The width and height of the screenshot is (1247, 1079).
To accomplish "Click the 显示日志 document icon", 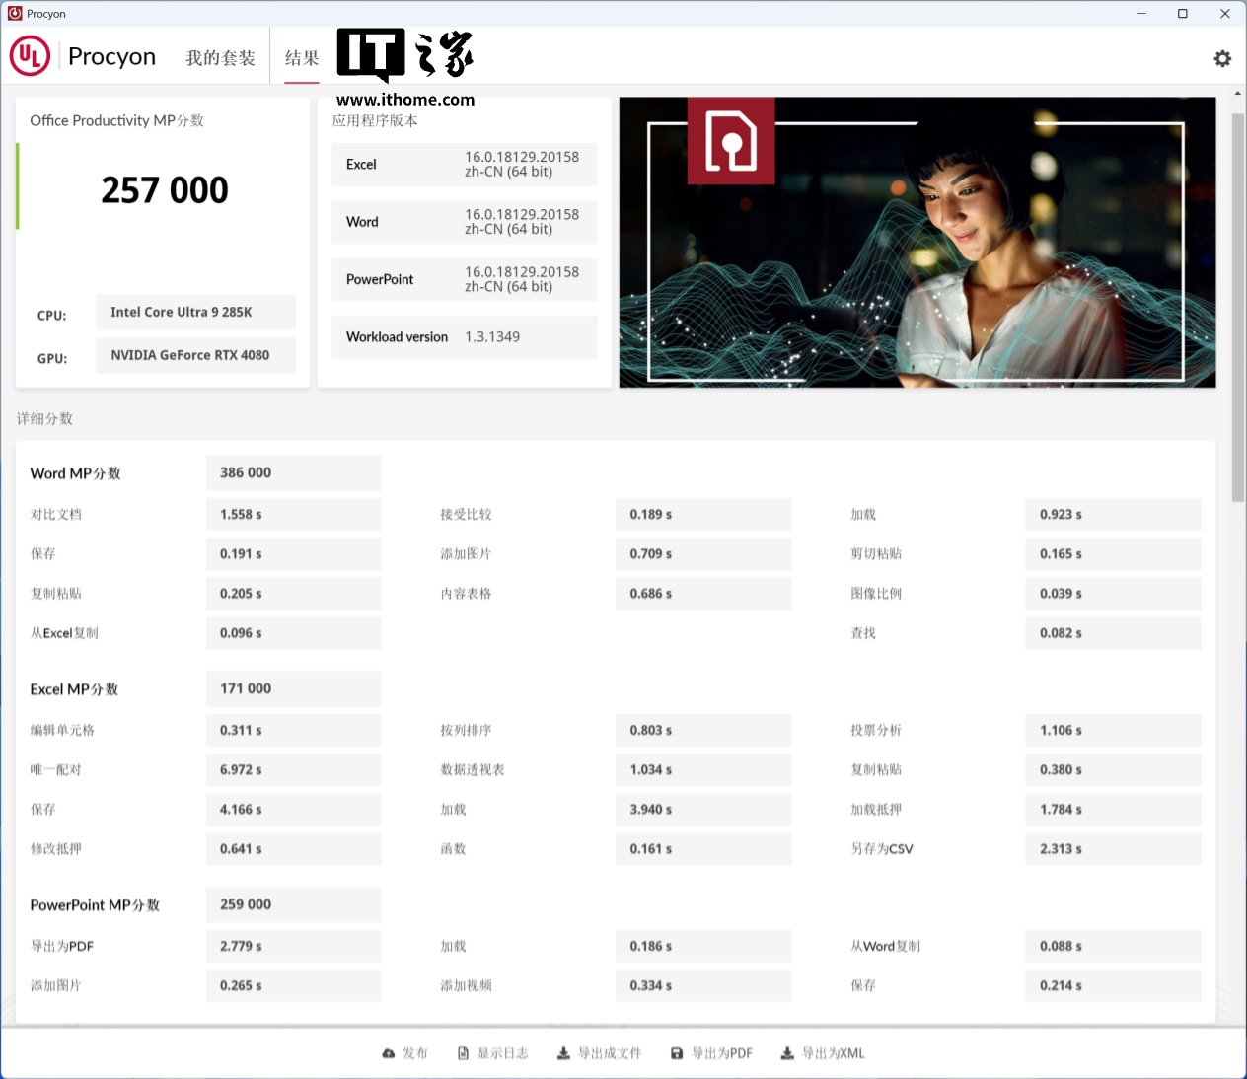I will (x=463, y=1053).
